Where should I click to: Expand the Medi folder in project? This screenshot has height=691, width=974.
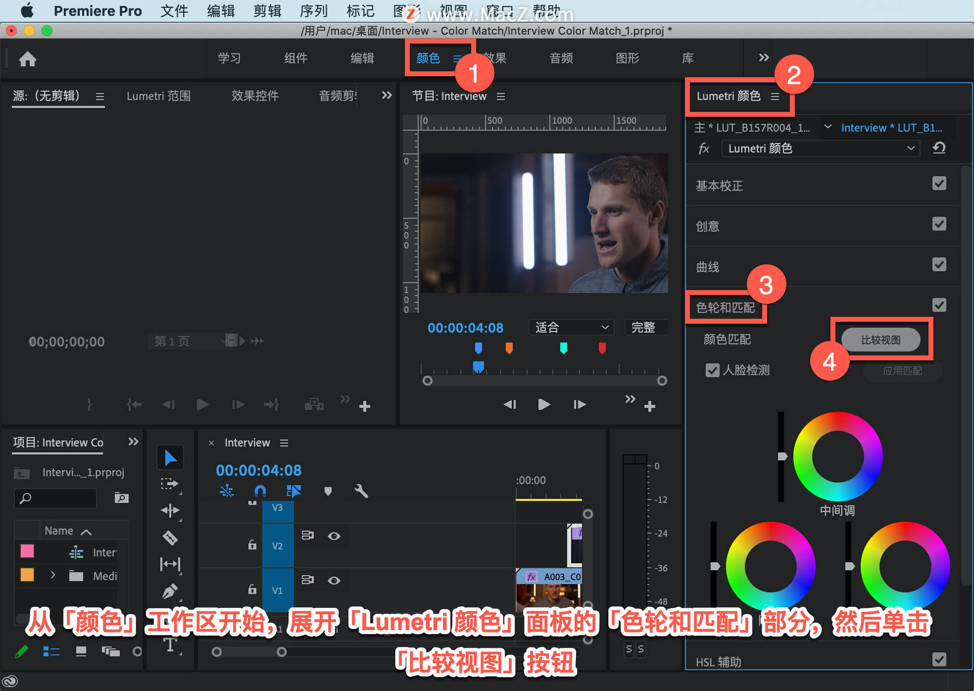53,575
